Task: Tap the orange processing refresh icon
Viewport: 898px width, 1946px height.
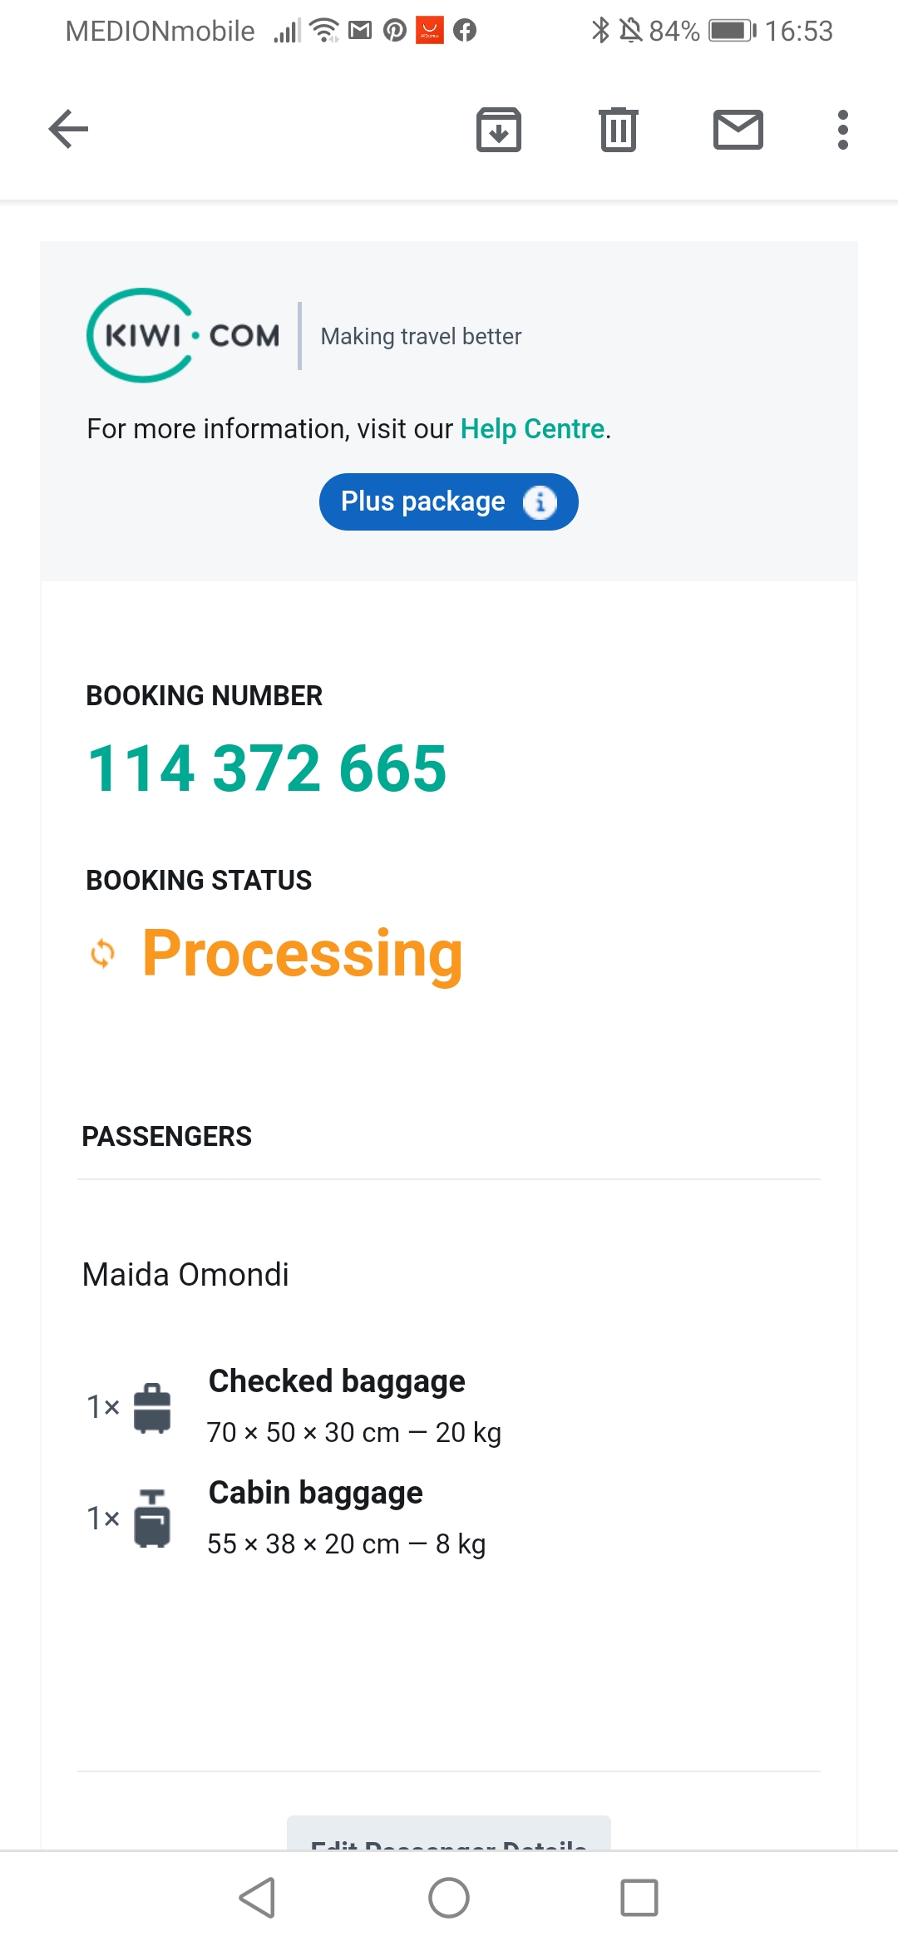Action: pyautogui.click(x=102, y=954)
